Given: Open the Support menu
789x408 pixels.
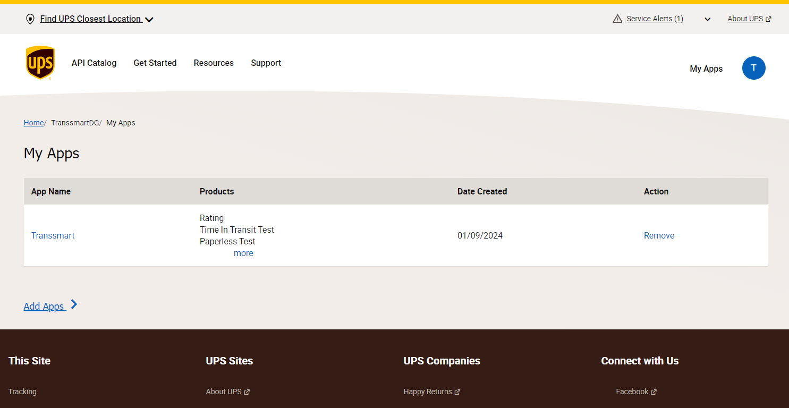Looking at the screenshot, I should coord(266,63).
